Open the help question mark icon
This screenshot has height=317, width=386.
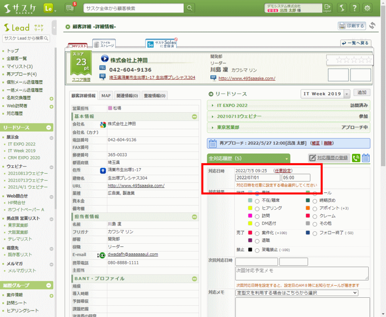coord(354,8)
